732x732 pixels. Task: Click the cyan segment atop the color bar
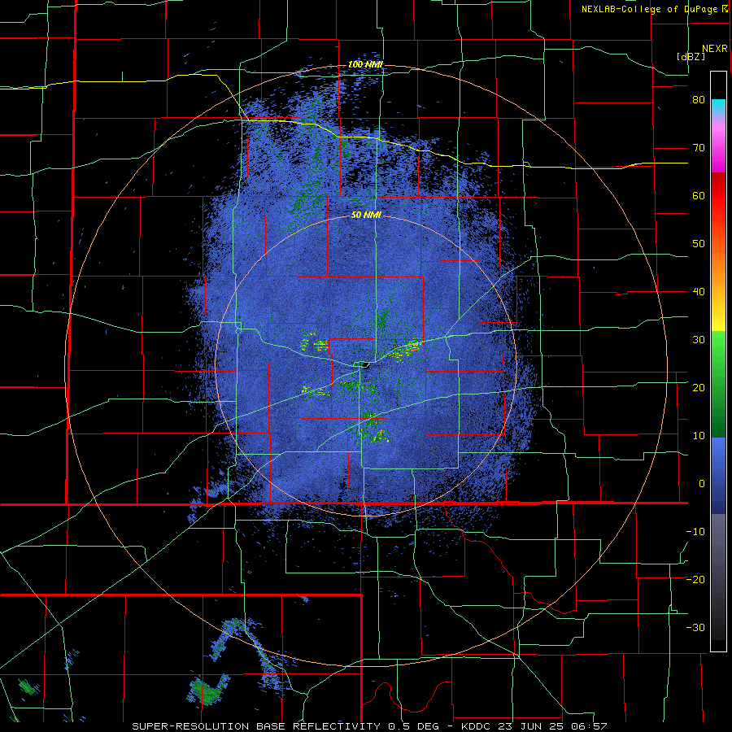click(x=718, y=107)
